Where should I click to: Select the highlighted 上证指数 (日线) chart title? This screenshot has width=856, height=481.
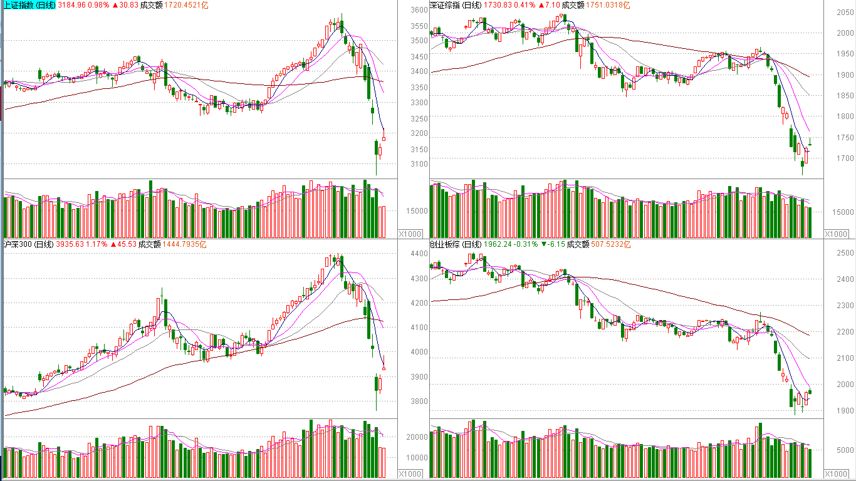pyautogui.click(x=29, y=5)
